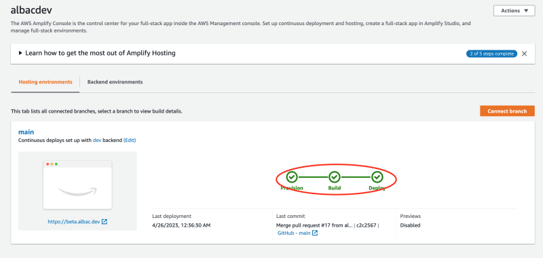Screen dimensions: 543x258
Task: Open the GitHub - main commit link
Action: (294, 233)
